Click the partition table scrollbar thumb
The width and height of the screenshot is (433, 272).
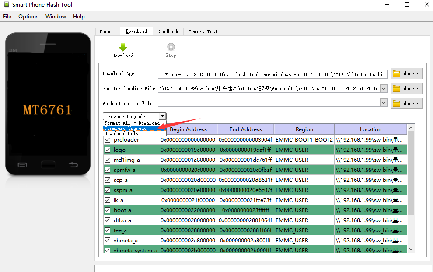411,173
